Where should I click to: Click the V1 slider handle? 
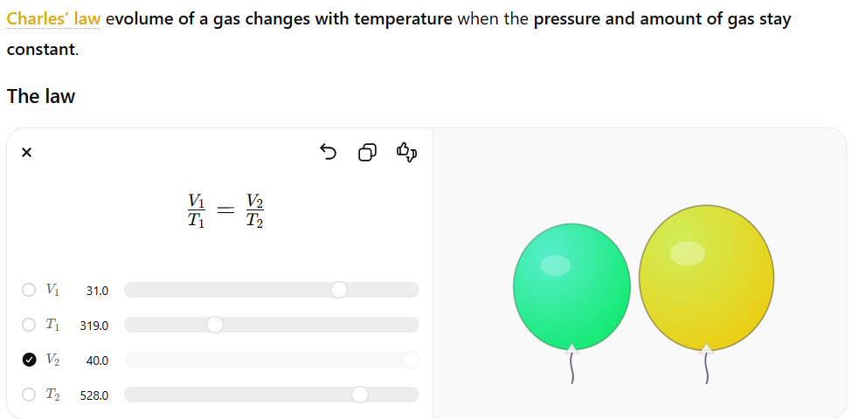339,290
